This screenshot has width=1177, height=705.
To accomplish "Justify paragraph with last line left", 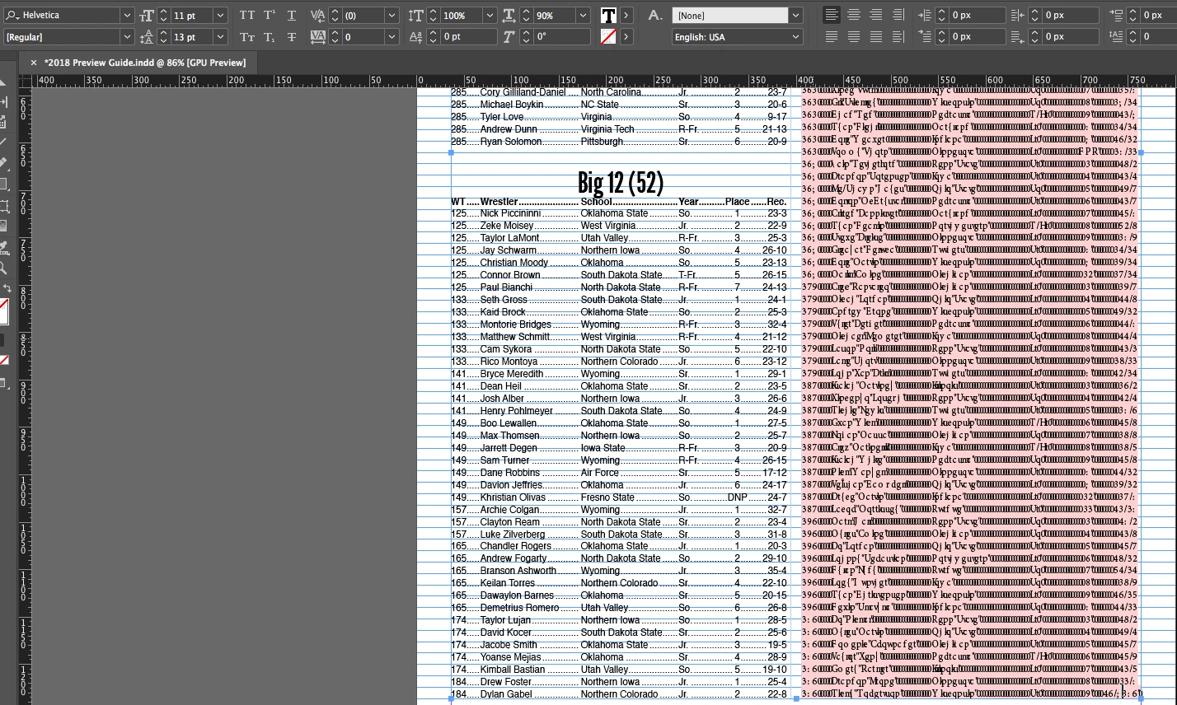I will tap(832, 37).
